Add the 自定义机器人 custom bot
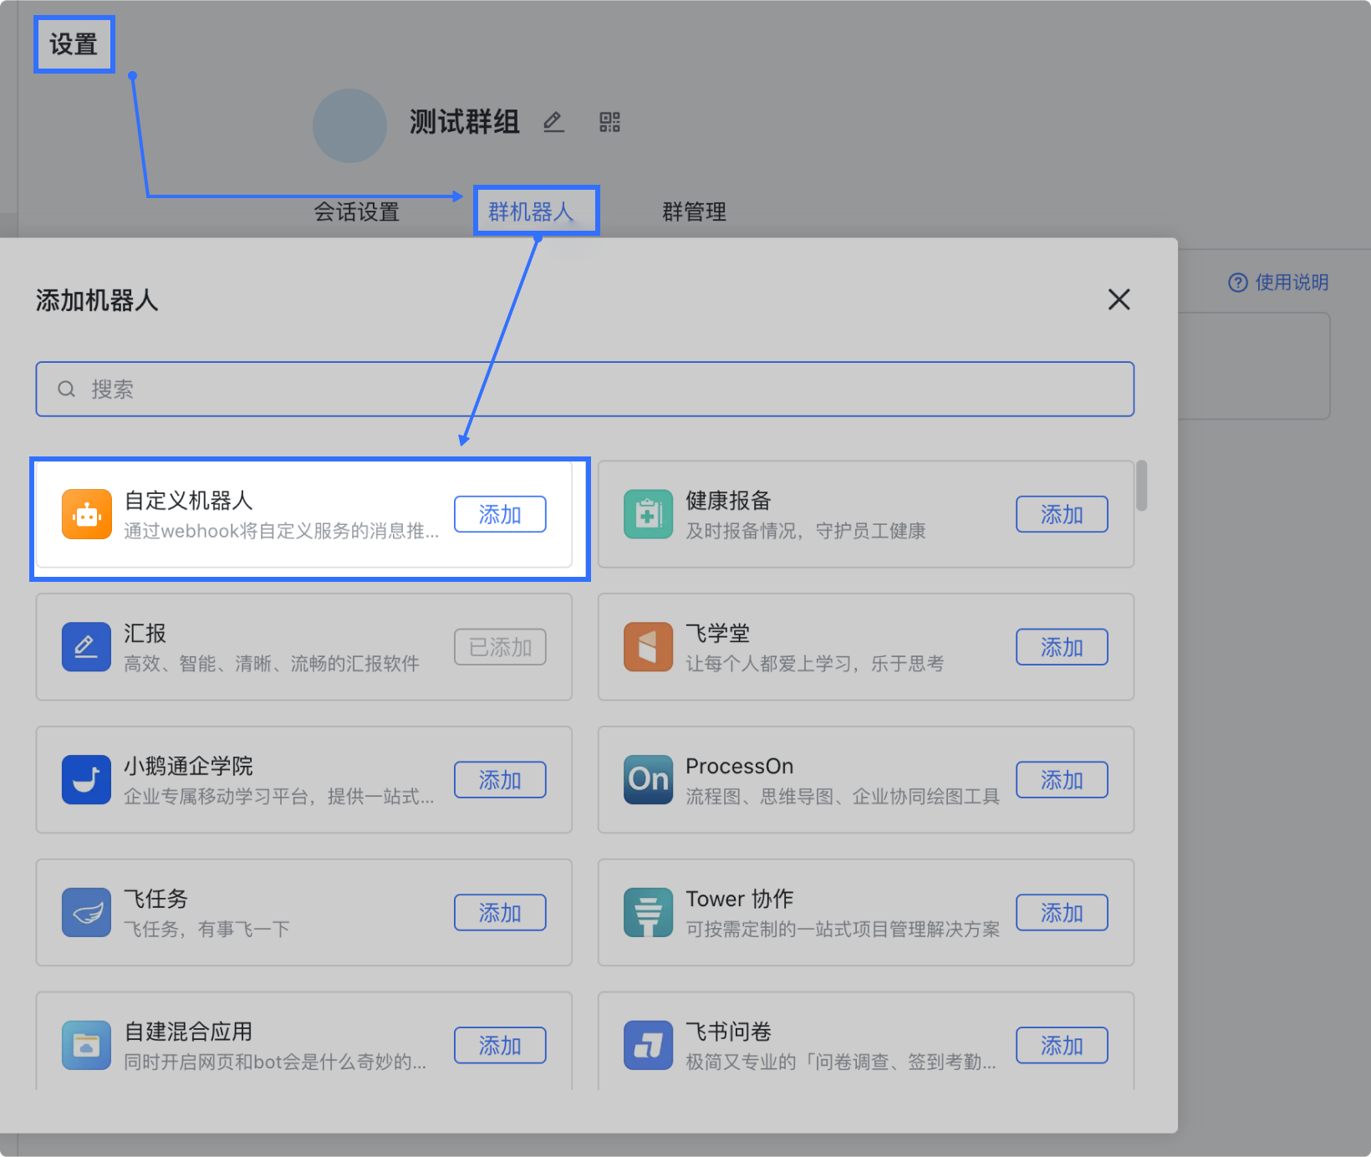Screen dimensions: 1371x1157 500,514
